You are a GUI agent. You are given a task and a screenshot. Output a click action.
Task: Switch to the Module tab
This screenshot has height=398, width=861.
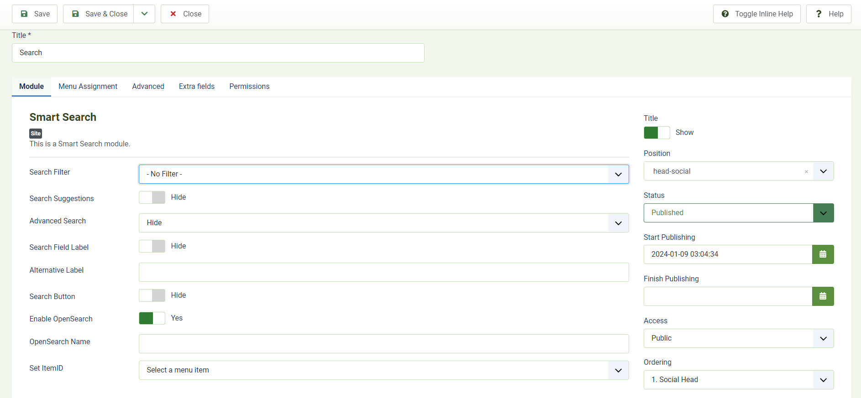(31, 87)
